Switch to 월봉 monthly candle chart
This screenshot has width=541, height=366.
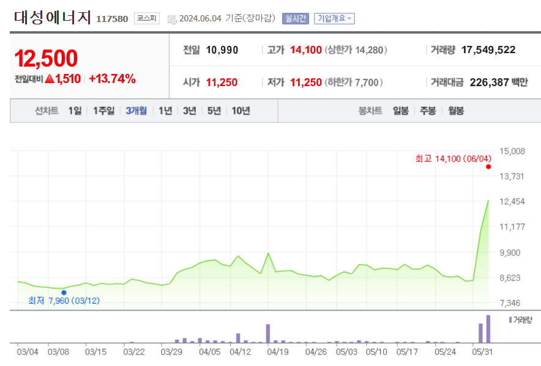tap(456, 111)
